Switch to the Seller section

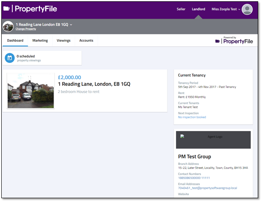point(181,9)
